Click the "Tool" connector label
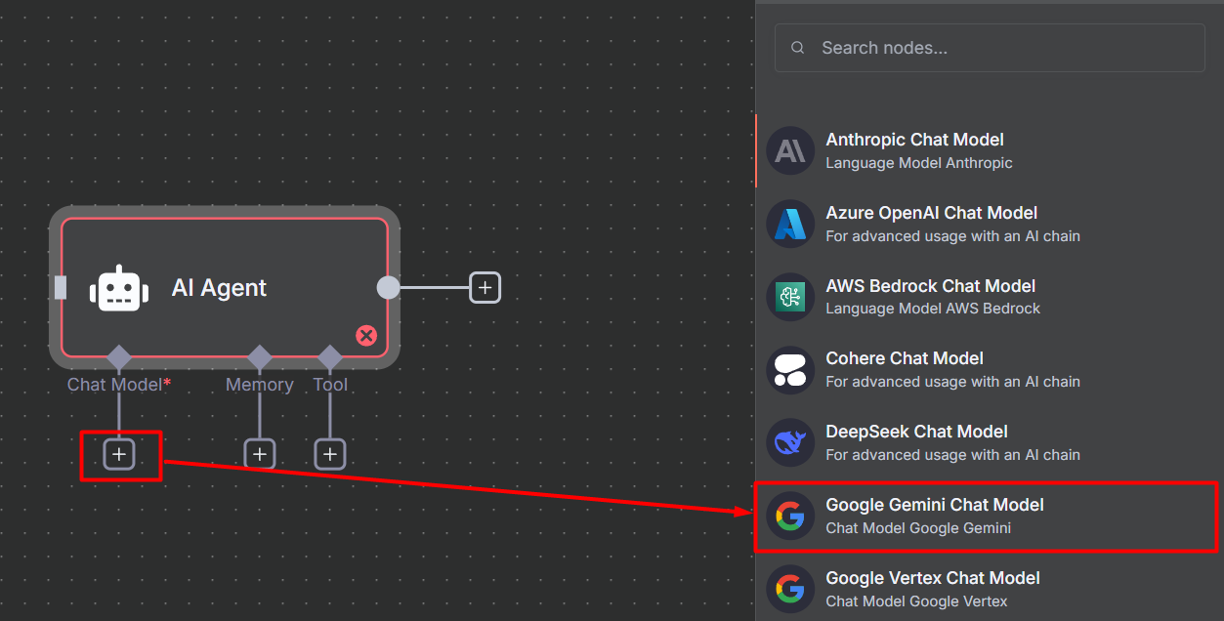The height and width of the screenshot is (621, 1224). coord(330,385)
